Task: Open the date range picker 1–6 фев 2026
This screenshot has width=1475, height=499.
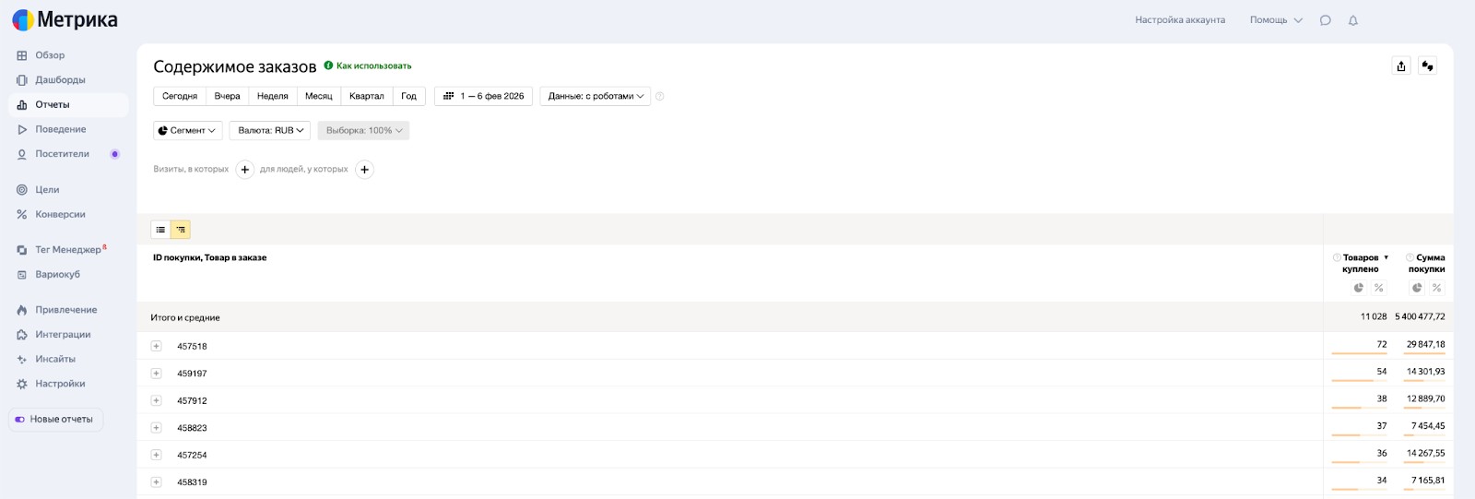Action: coord(483,96)
